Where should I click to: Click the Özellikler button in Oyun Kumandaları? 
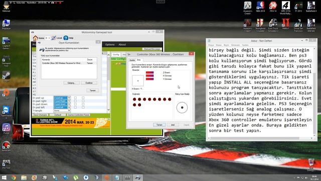click(89, 83)
